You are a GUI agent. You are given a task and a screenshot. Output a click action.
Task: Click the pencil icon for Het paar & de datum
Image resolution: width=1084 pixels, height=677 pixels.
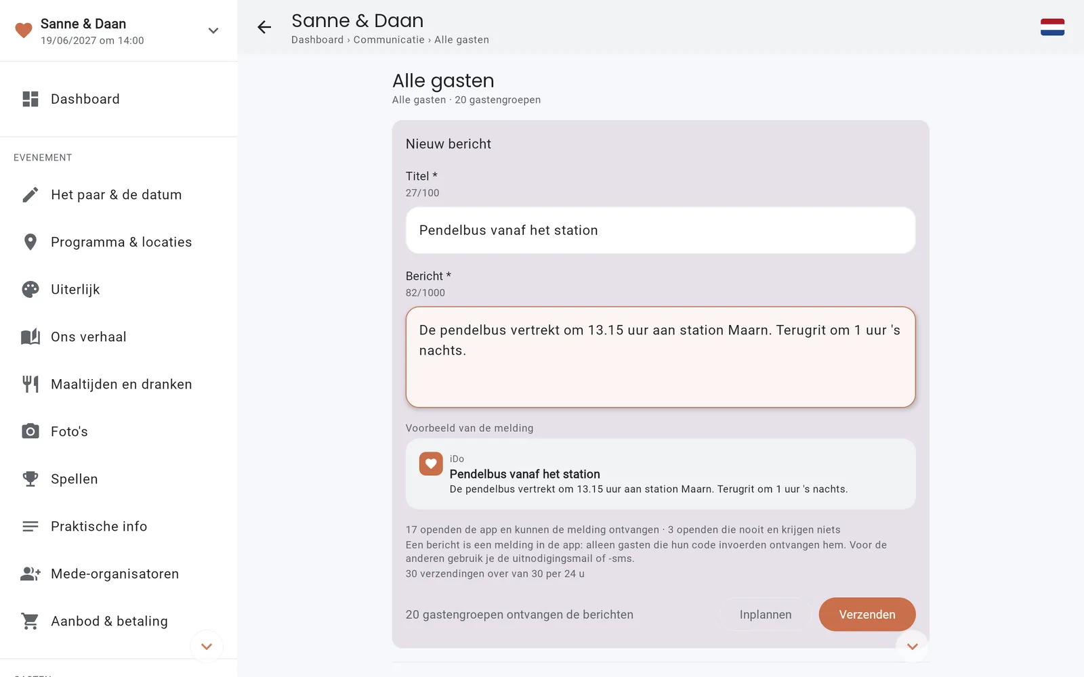30,195
